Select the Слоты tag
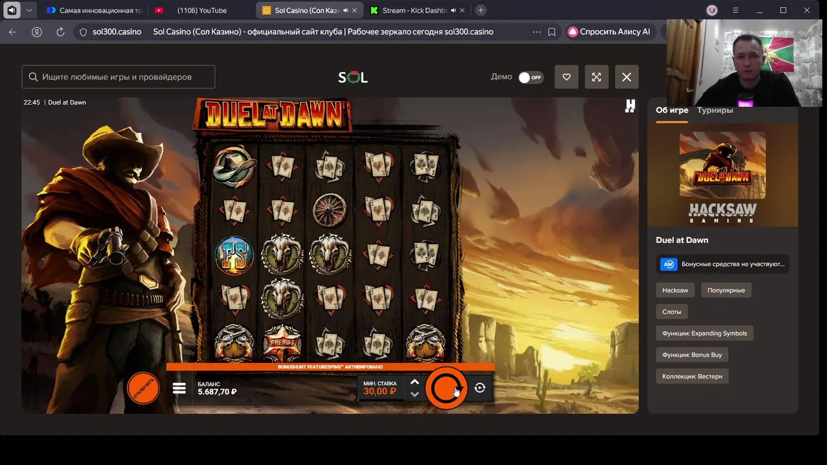Image resolution: width=827 pixels, height=465 pixels. pos(671,311)
